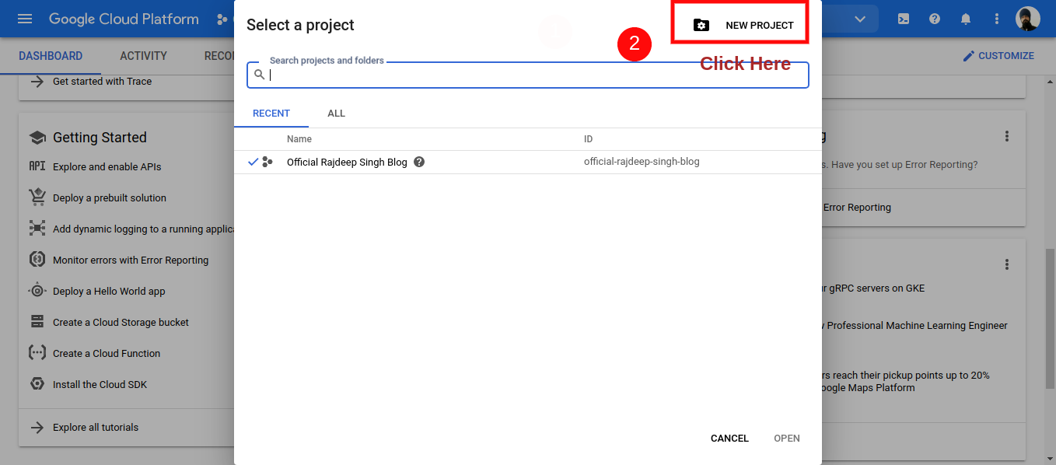Click the CUSTOMIZE link
This screenshot has height=465, width=1056.
(x=998, y=55)
